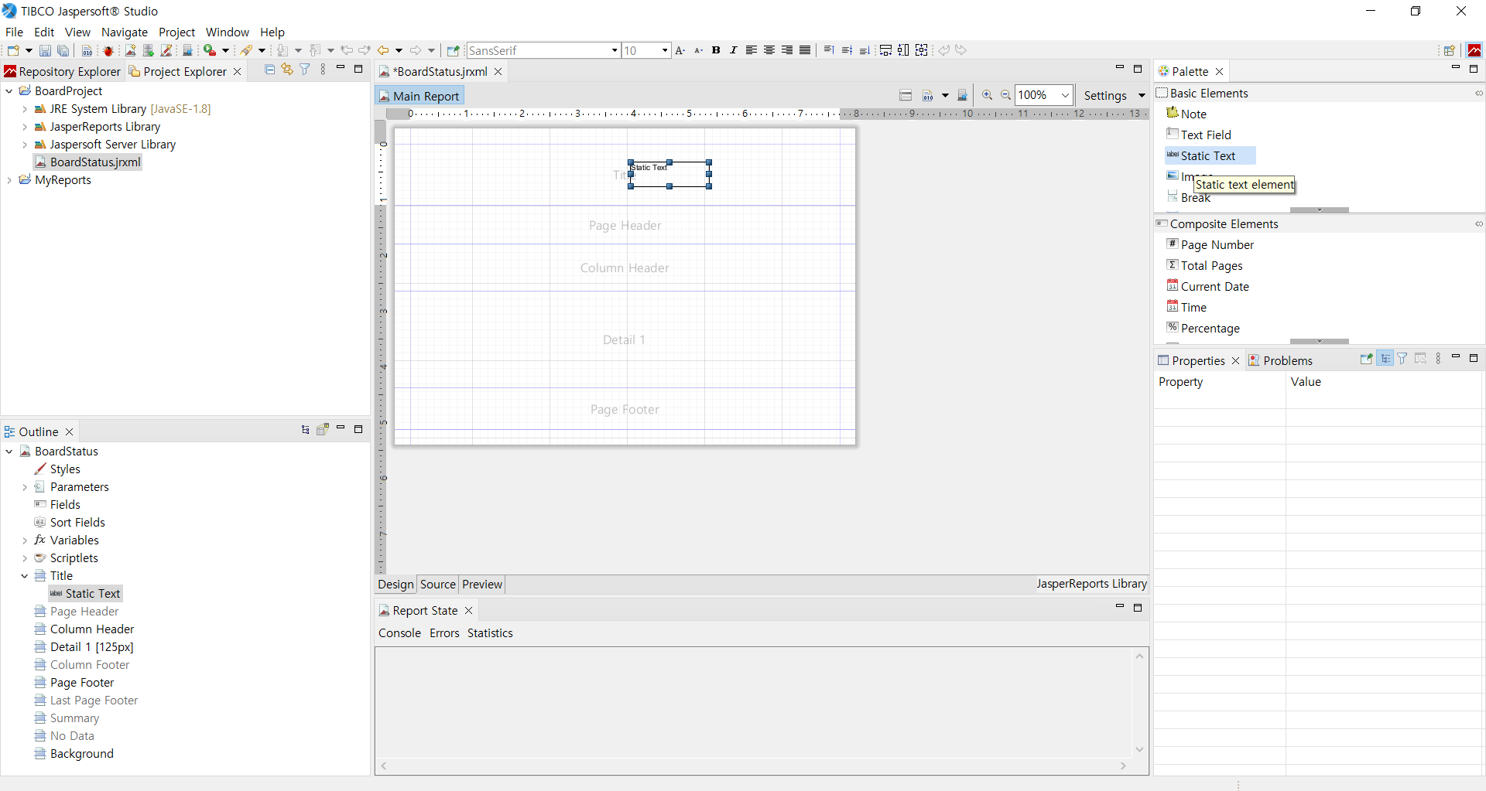1486x791 pixels.
Task: Switch to the Repository Explorer tab
Action: click(63, 71)
